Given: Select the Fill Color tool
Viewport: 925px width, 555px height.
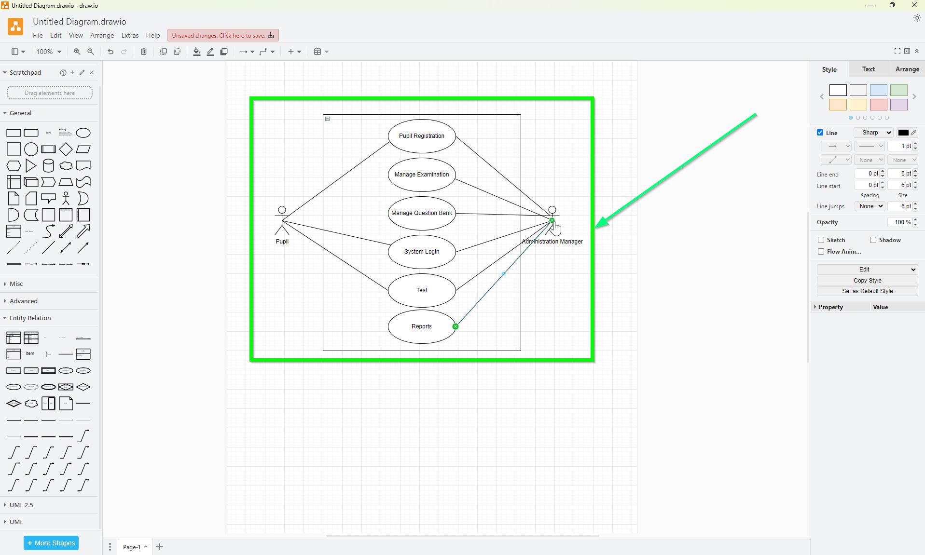Looking at the screenshot, I should point(196,52).
